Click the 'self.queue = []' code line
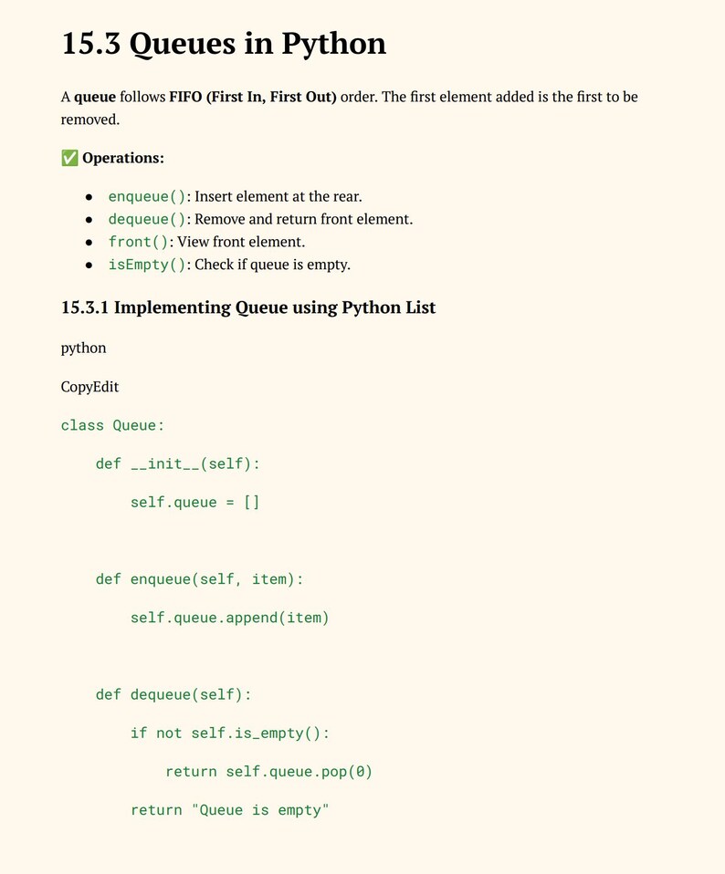Image resolution: width=725 pixels, height=874 pixels. pyautogui.click(x=195, y=502)
